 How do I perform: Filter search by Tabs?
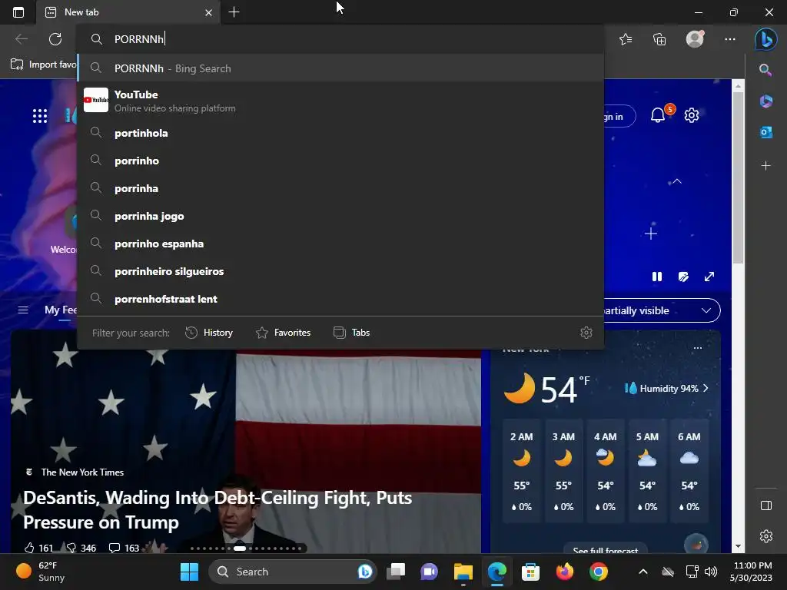[x=351, y=333]
